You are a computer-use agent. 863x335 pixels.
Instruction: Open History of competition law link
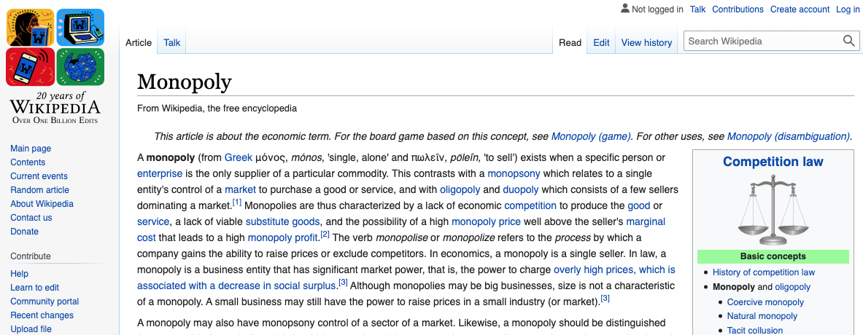763,272
